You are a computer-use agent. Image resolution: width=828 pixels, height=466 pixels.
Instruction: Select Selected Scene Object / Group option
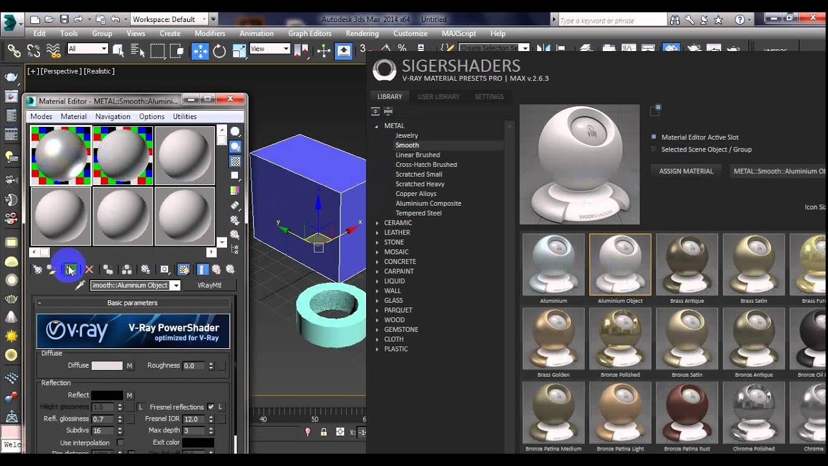coord(701,150)
